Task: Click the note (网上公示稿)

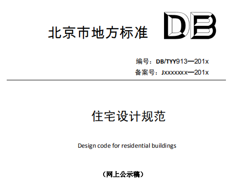Action: pos(123,174)
